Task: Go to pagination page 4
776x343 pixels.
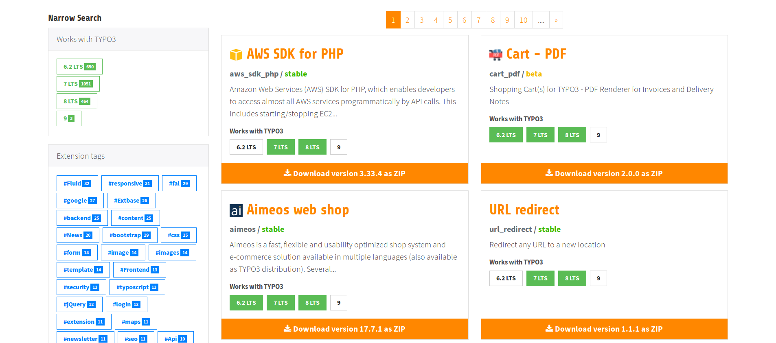Action: [436, 20]
